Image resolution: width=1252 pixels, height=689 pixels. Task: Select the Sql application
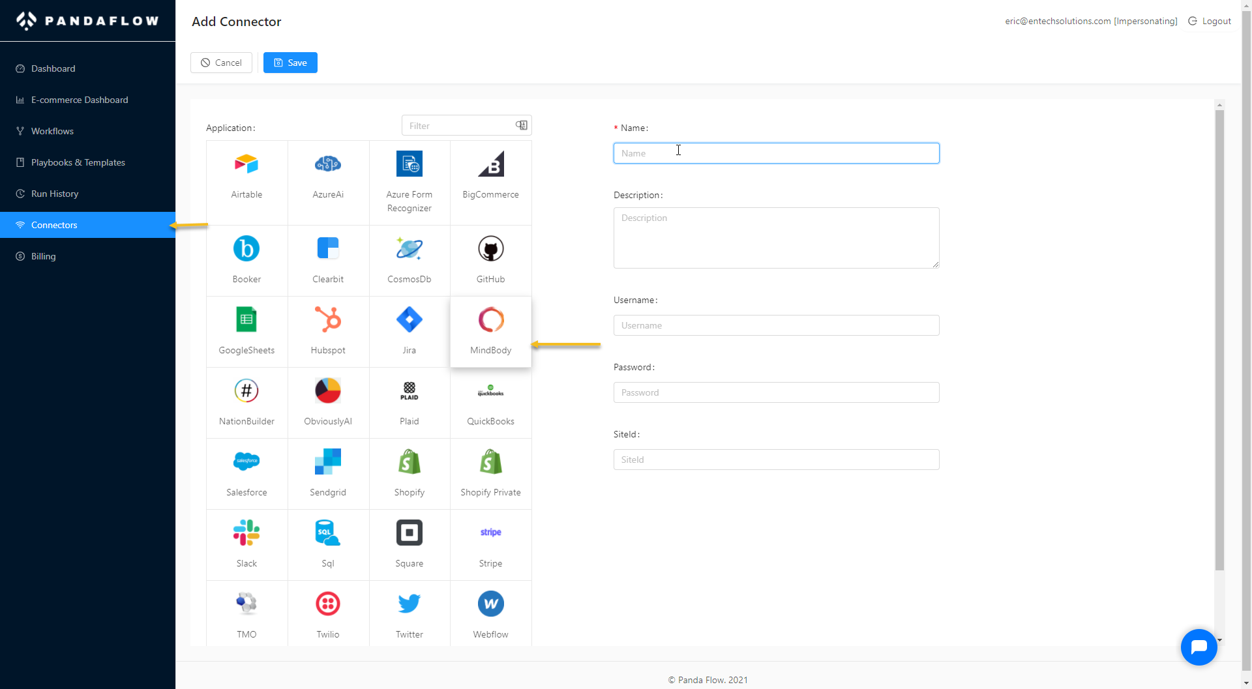point(328,545)
